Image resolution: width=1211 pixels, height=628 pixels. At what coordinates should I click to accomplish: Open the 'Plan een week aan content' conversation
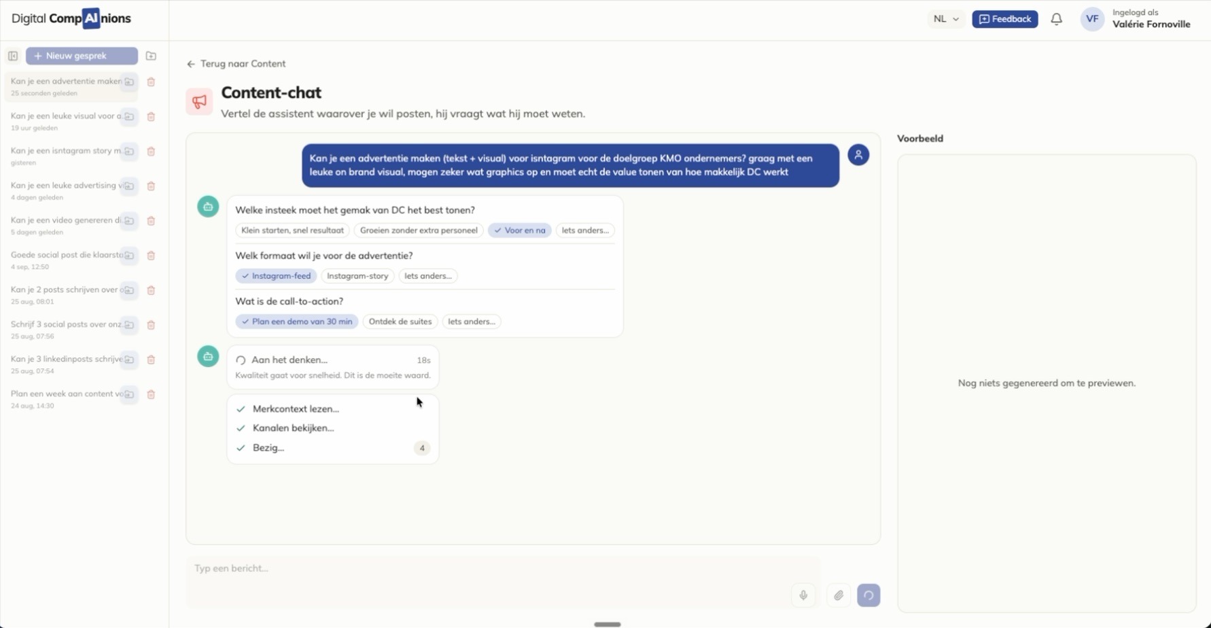click(x=66, y=399)
